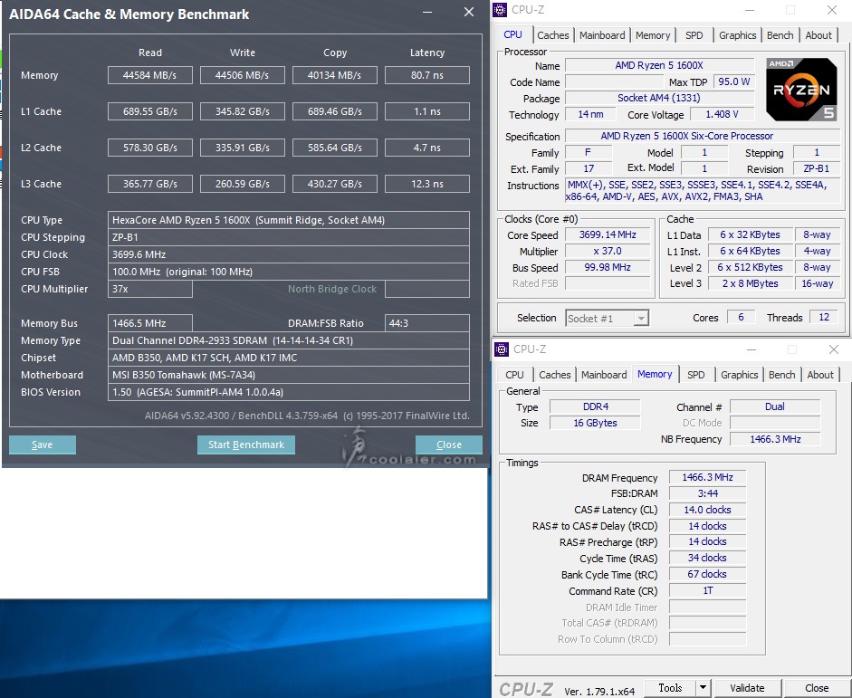The height and width of the screenshot is (698, 852).
Task: Open Graphics tab in lower CPU-Z window
Action: click(x=739, y=375)
